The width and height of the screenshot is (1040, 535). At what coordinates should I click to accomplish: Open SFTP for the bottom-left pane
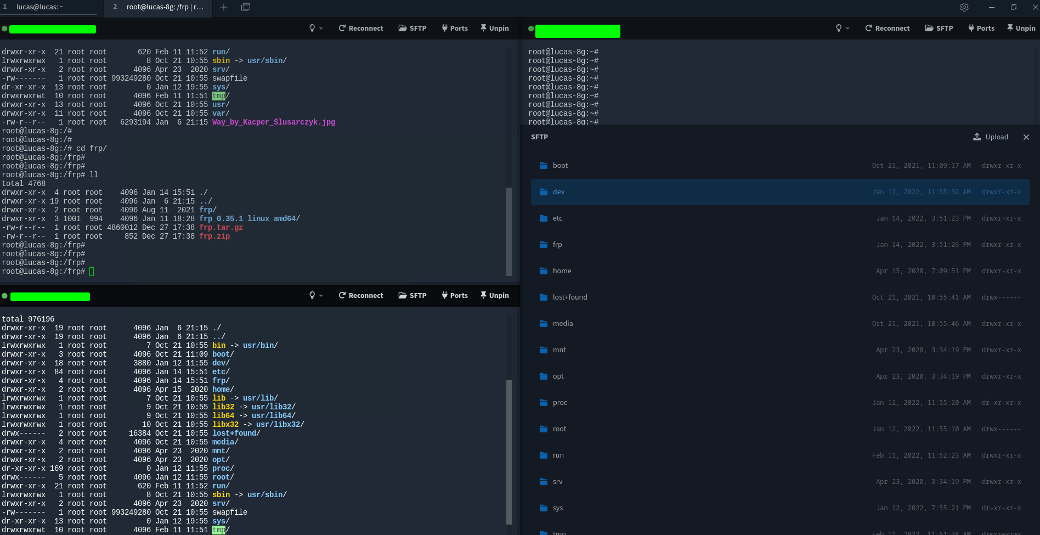(412, 295)
